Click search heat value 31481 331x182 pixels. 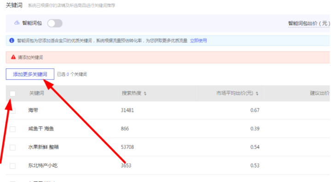tap(127, 110)
